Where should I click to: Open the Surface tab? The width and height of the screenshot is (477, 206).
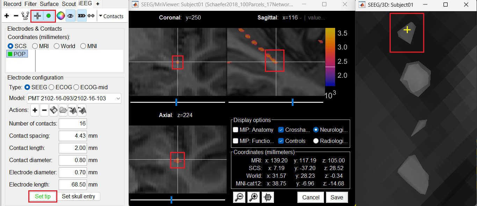coord(49,4)
